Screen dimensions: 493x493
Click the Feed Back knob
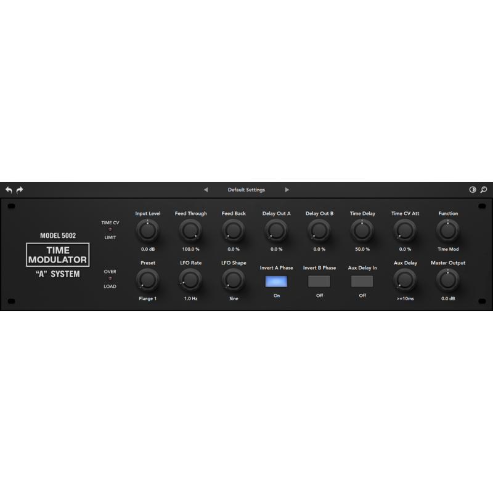pos(234,231)
